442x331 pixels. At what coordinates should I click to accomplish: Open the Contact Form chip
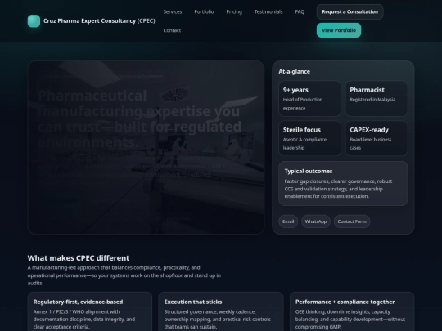352,221
